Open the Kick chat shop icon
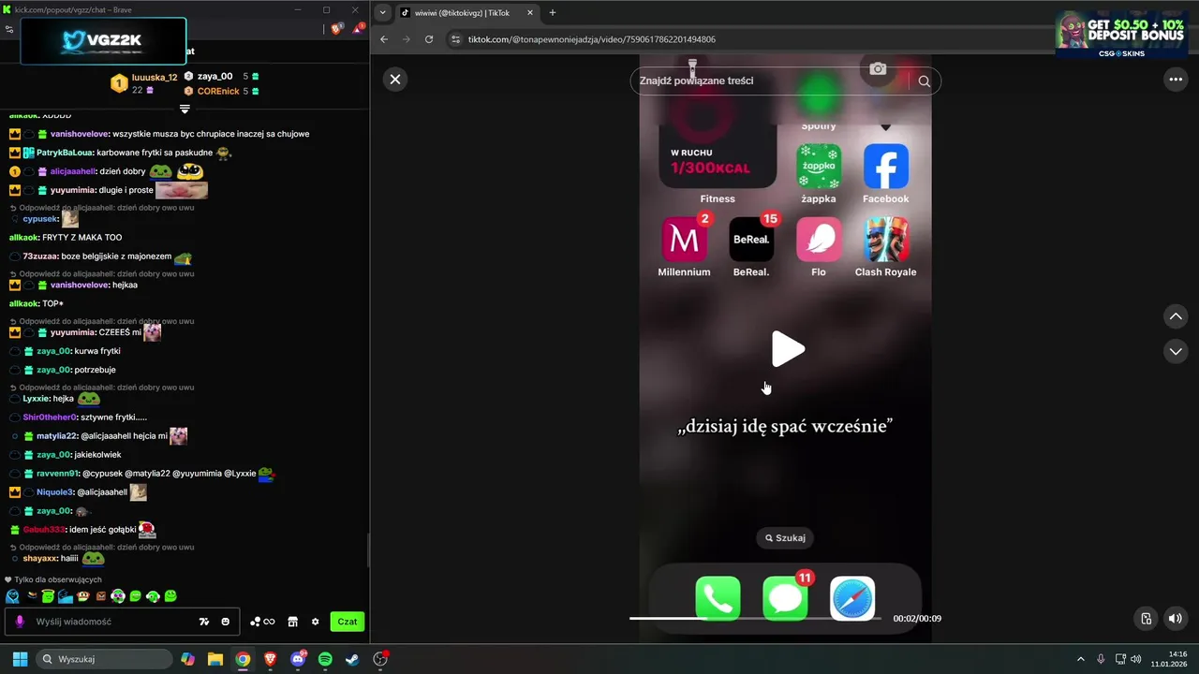This screenshot has height=674, width=1199. pos(292,622)
